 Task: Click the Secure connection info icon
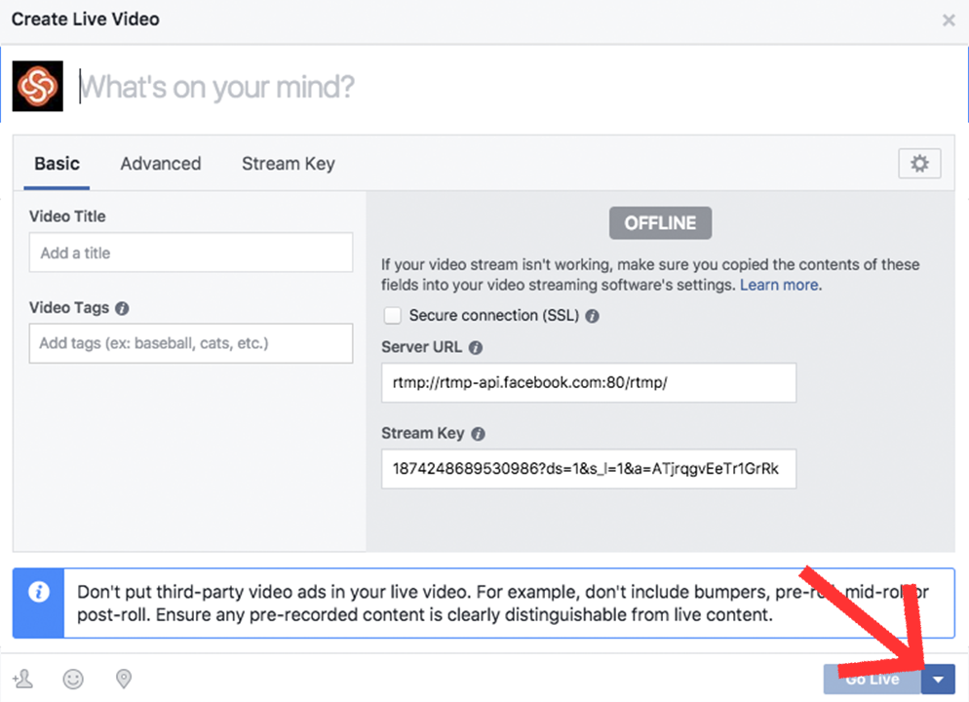click(x=592, y=316)
